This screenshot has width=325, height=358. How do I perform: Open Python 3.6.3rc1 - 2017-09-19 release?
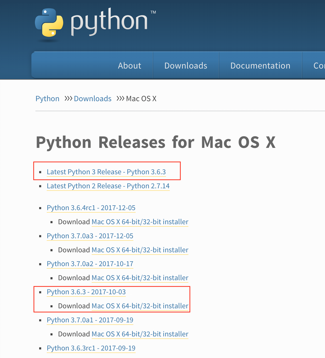[91, 348]
